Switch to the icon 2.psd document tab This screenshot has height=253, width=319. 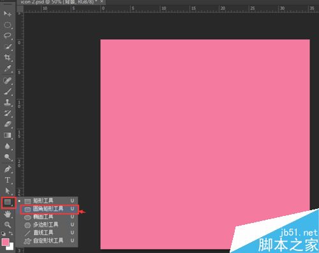coord(59,2)
